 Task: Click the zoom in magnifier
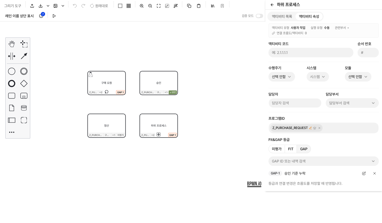pyautogui.click(x=142, y=6)
